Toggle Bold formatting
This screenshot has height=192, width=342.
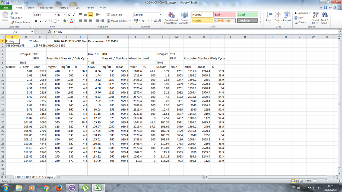click(36, 21)
